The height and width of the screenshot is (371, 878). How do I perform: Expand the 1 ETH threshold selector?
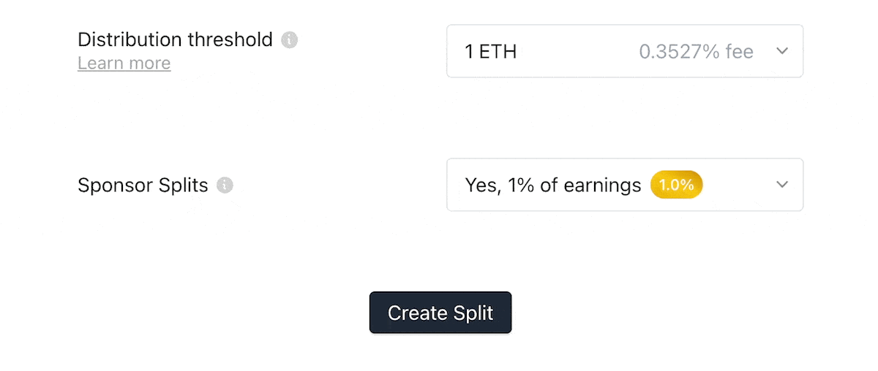coord(625,51)
